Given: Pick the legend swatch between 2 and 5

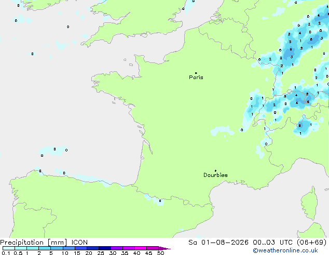Looking at the screenshot, I should [x=45, y=248].
